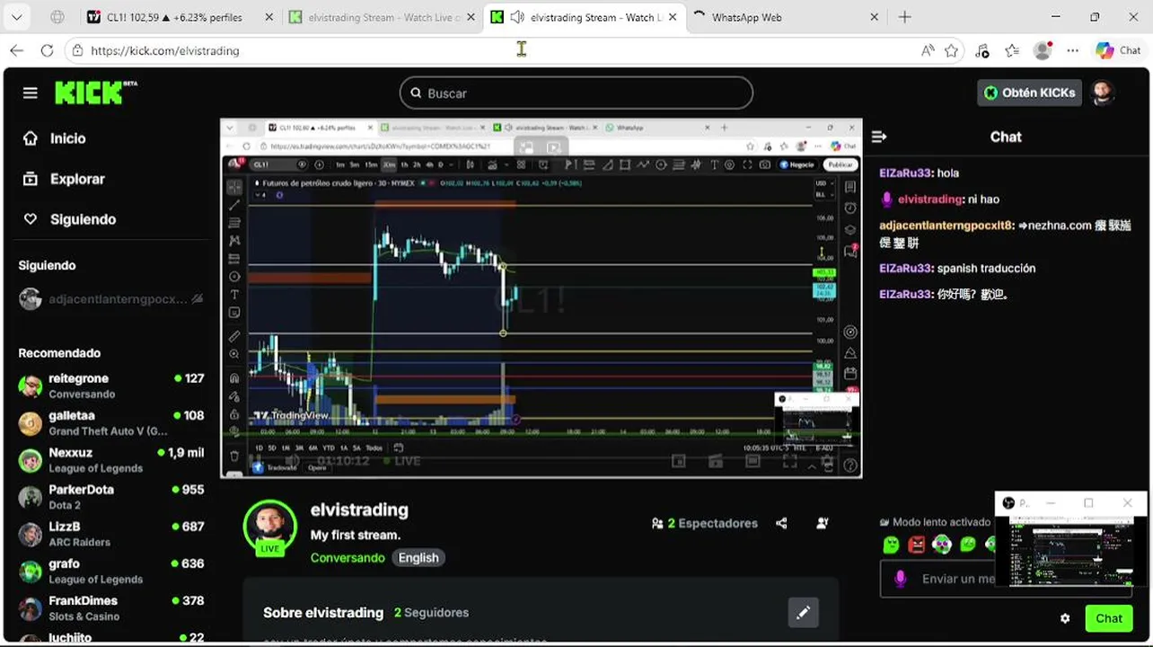Click the elvistrading LIVE avatar
This screenshot has width=1153, height=647.
[x=269, y=527]
